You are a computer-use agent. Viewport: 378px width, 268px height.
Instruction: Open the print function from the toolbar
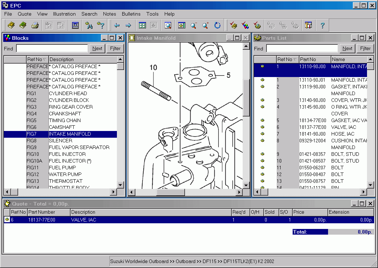click(34, 25)
